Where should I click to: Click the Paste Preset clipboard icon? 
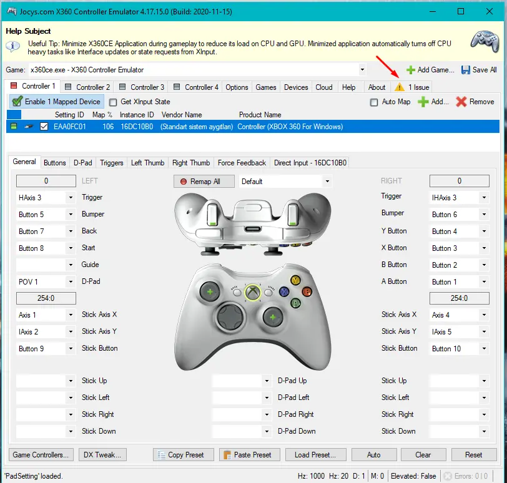[x=227, y=455]
